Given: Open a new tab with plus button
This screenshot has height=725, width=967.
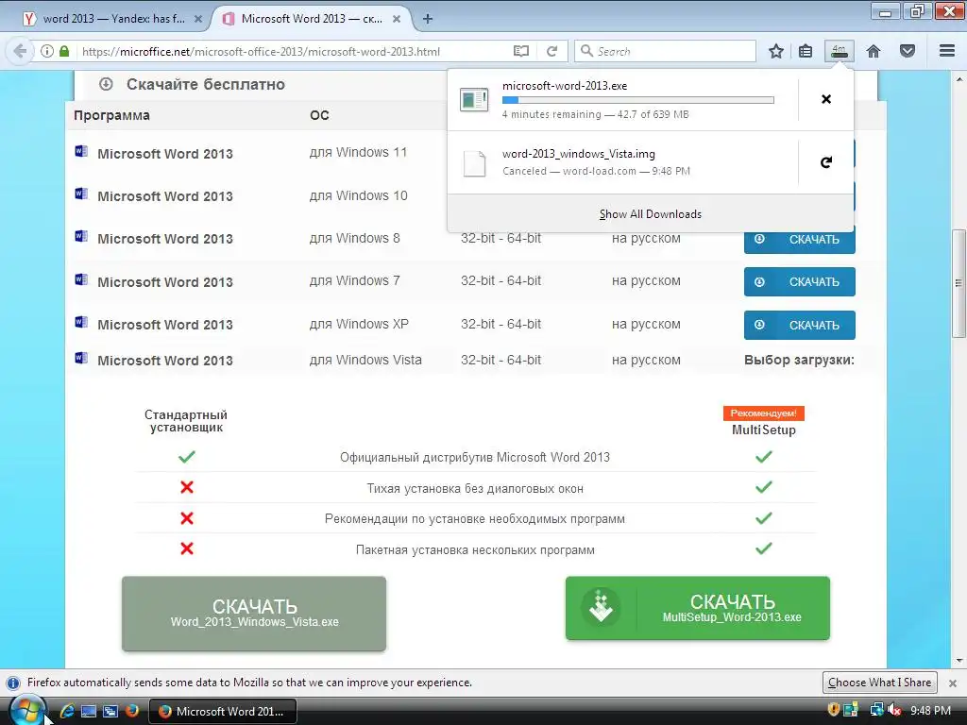Looking at the screenshot, I should (428, 19).
